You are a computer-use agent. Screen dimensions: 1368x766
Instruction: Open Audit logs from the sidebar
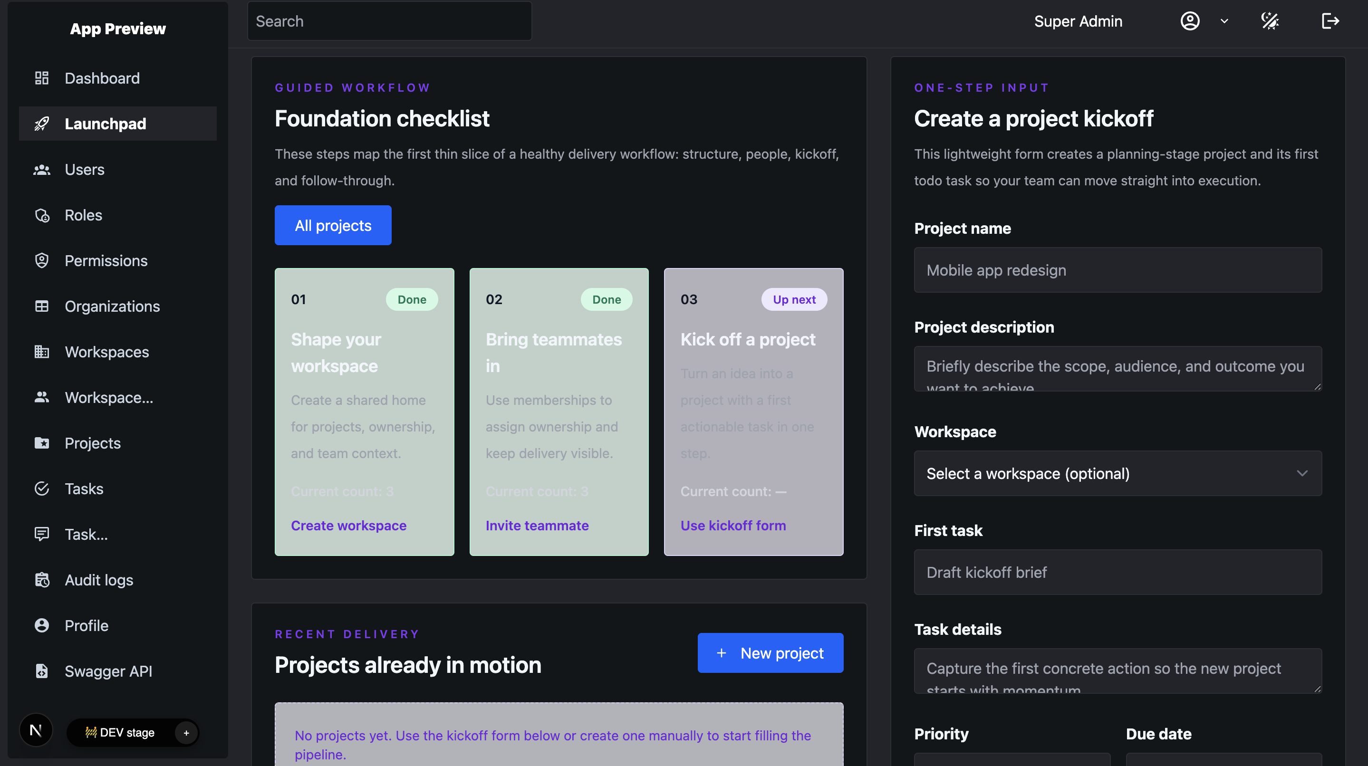[117, 580]
